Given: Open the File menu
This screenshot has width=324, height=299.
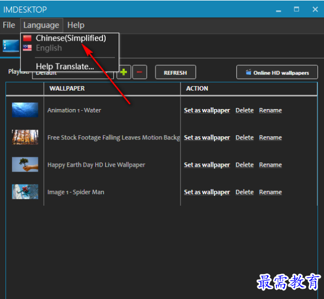Looking at the screenshot, I should (9, 26).
